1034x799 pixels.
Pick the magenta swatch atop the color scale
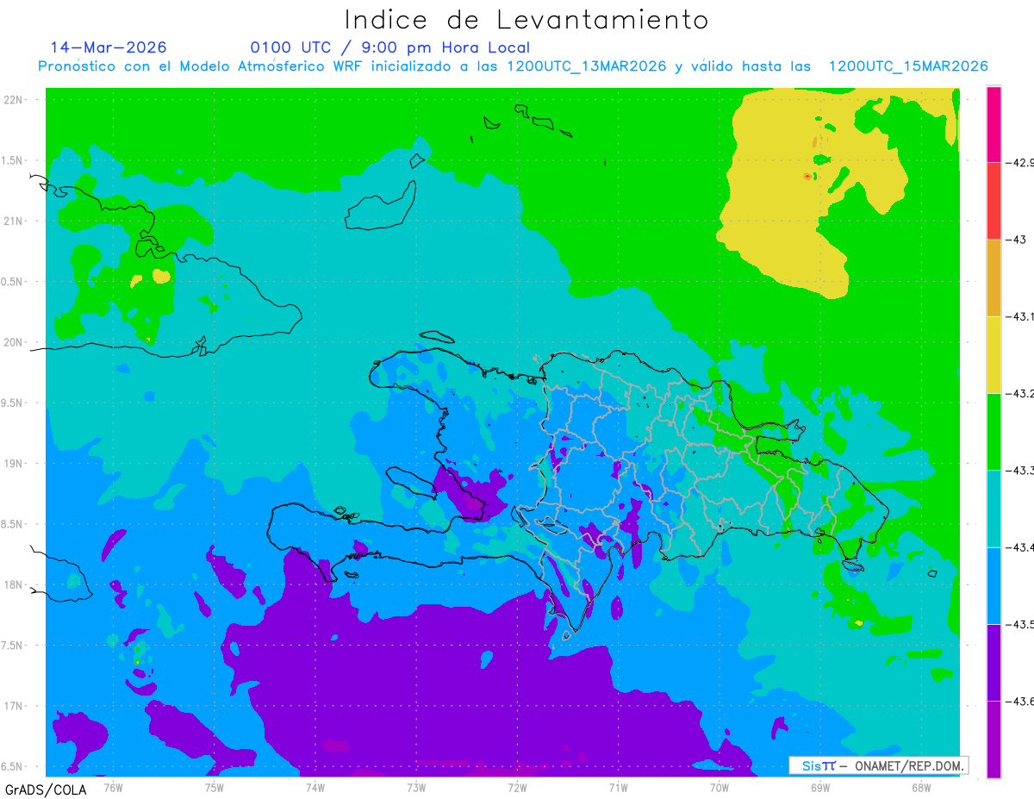pos(994,124)
